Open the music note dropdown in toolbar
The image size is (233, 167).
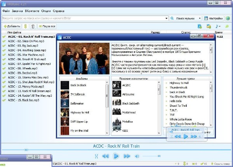tap(218, 26)
